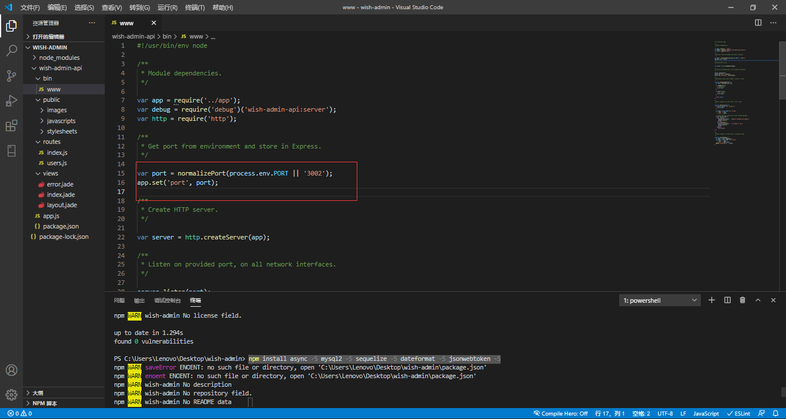Image resolution: width=786 pixels, height=419 pixels.
Task: Open editor more actions ellipsis
Action: click(774, 22)
